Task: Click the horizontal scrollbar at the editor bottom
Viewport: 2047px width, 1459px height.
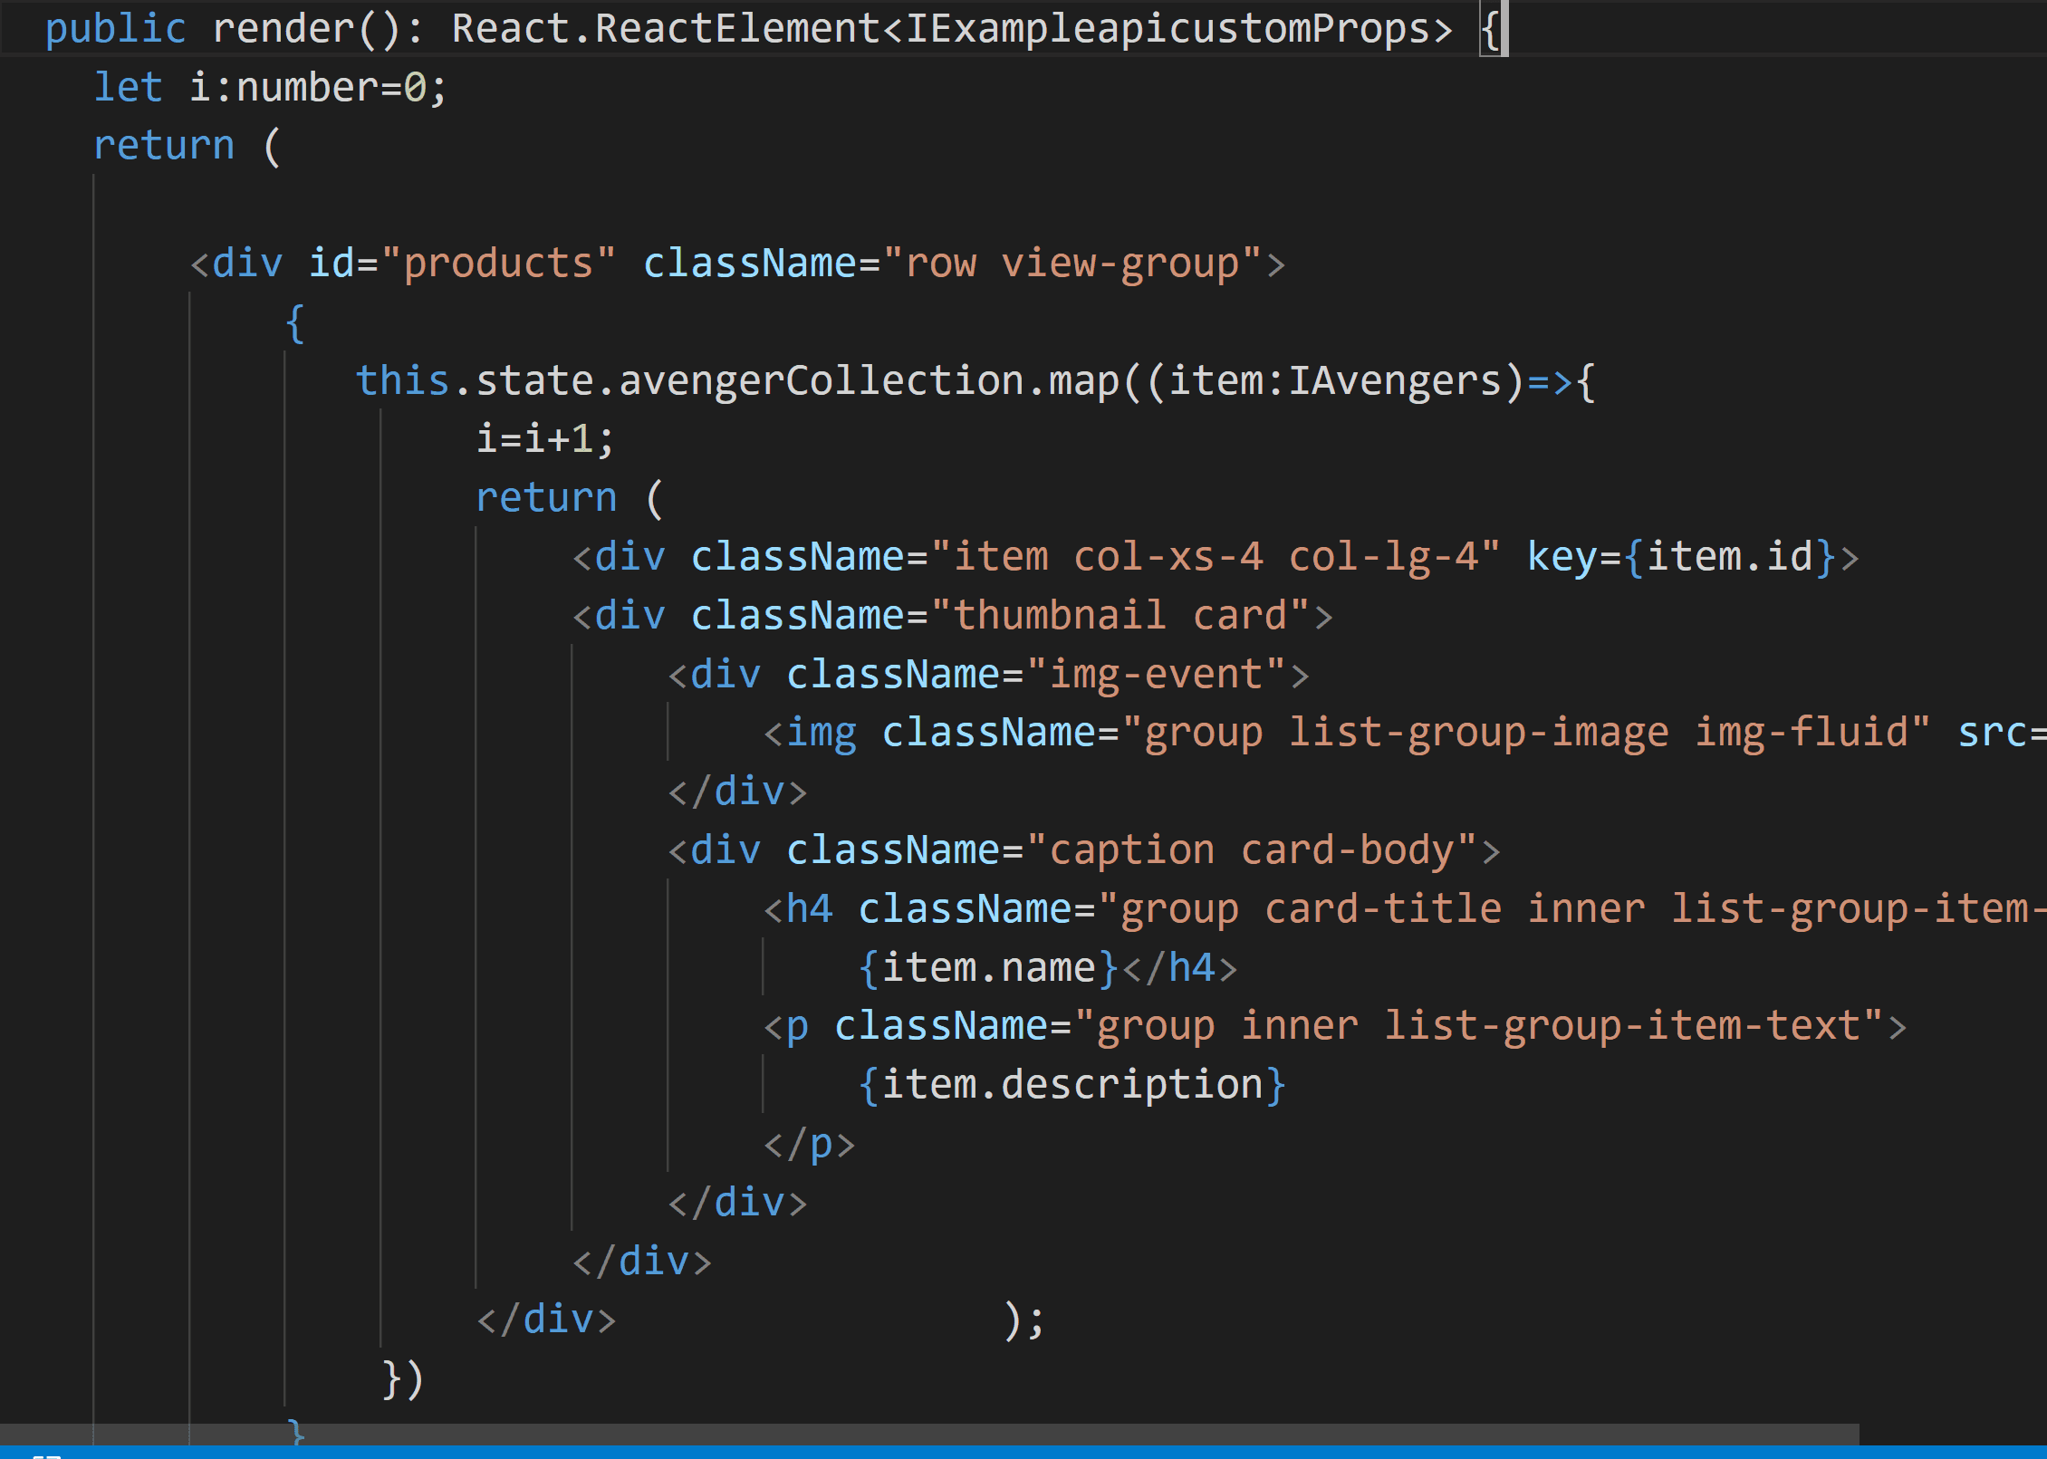Action: (x=929, y=1435)
